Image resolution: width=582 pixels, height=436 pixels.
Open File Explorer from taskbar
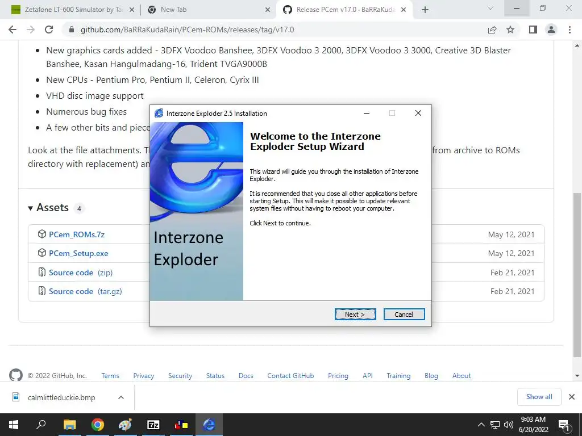(x=69, y=425)
